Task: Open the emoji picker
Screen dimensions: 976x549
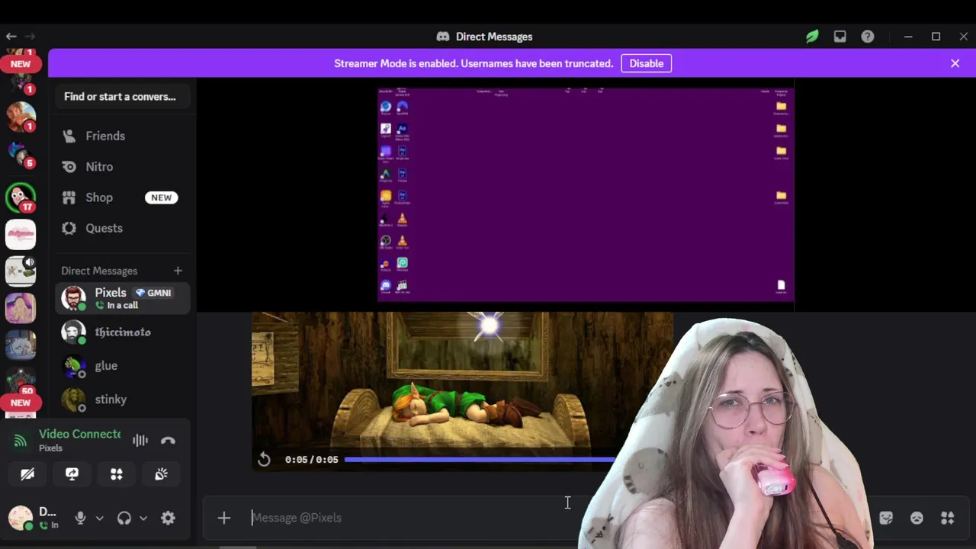Action: 917,518
